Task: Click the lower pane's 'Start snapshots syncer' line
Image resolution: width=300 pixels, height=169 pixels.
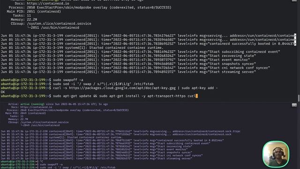Action: pos(97,153)
